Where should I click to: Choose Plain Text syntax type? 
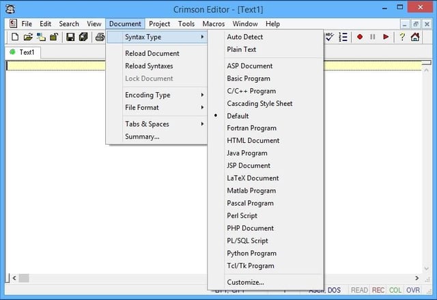pyautogui.click(x=266, y=49)
